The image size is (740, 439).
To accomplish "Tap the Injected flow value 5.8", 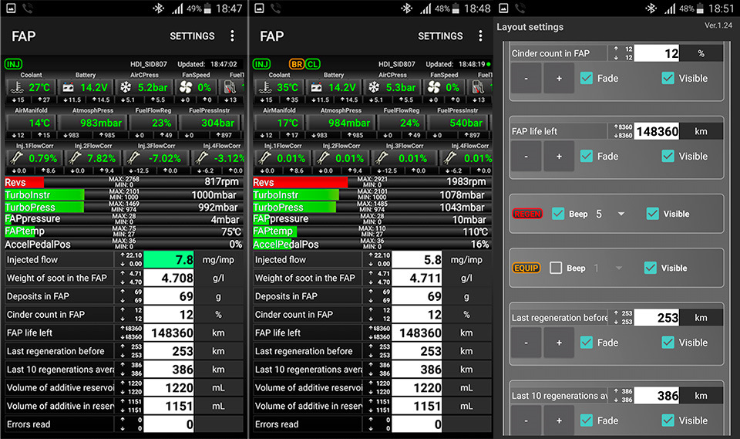I will click(x=417, y=259).
